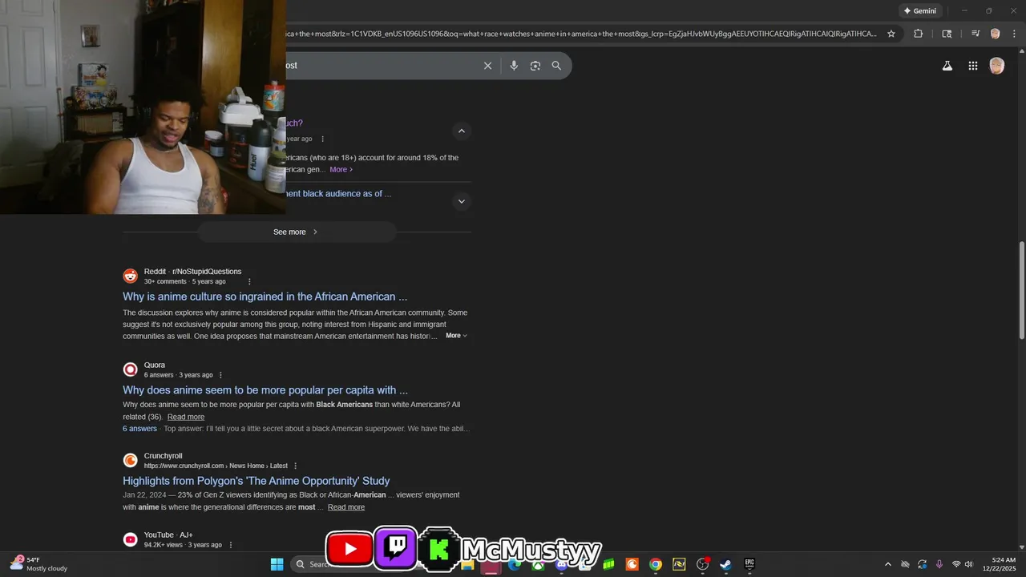Screen dimensions: 1026x577
Task: Open the Chrome profile avatar in toolbar
Action: tap(995, 34)
